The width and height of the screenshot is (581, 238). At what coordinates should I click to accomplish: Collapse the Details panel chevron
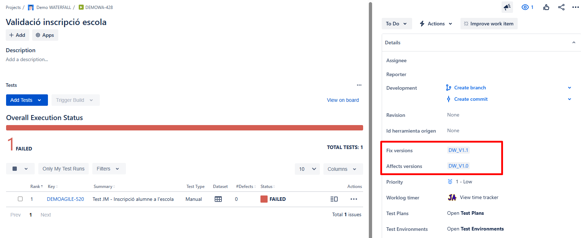[x=574, y=43]
